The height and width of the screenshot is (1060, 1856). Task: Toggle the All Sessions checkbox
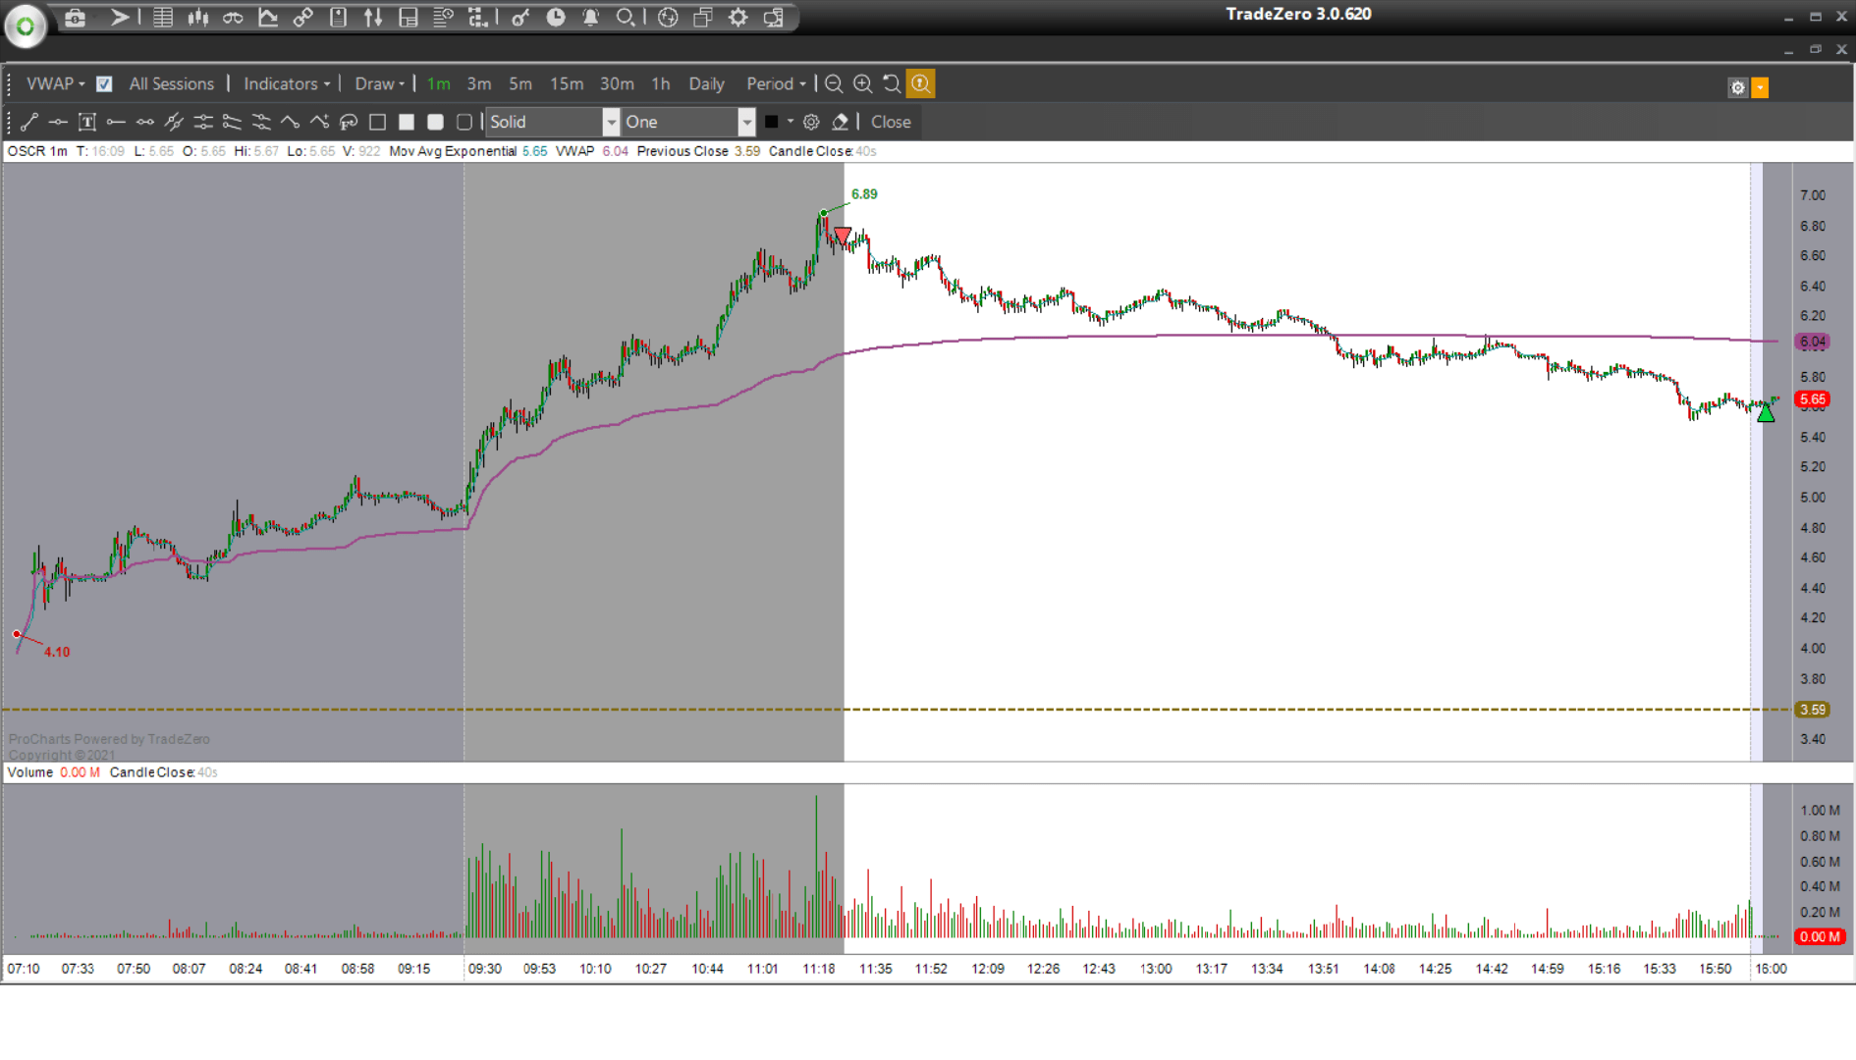point(104,84)
